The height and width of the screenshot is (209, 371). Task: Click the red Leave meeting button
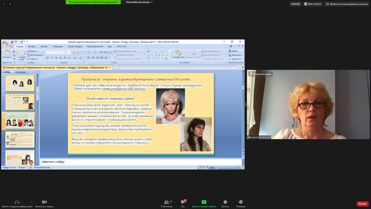click(362, 204)
